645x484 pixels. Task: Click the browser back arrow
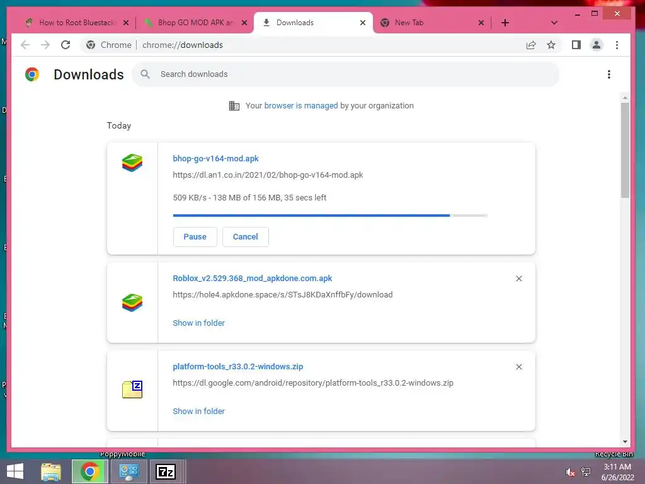pyautogui.click(x=25, y=45)
